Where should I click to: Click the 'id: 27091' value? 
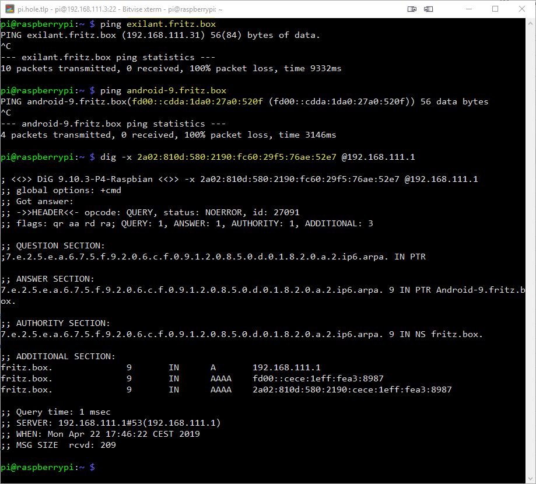(x=276, y=213)
